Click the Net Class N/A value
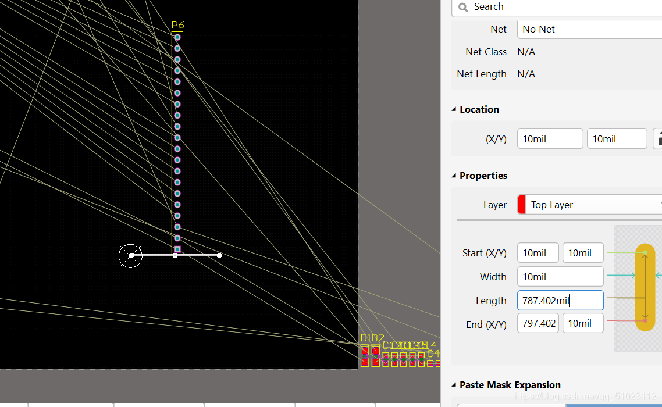The width and height of the screenshot is (662, 407). tap(526, 52)
